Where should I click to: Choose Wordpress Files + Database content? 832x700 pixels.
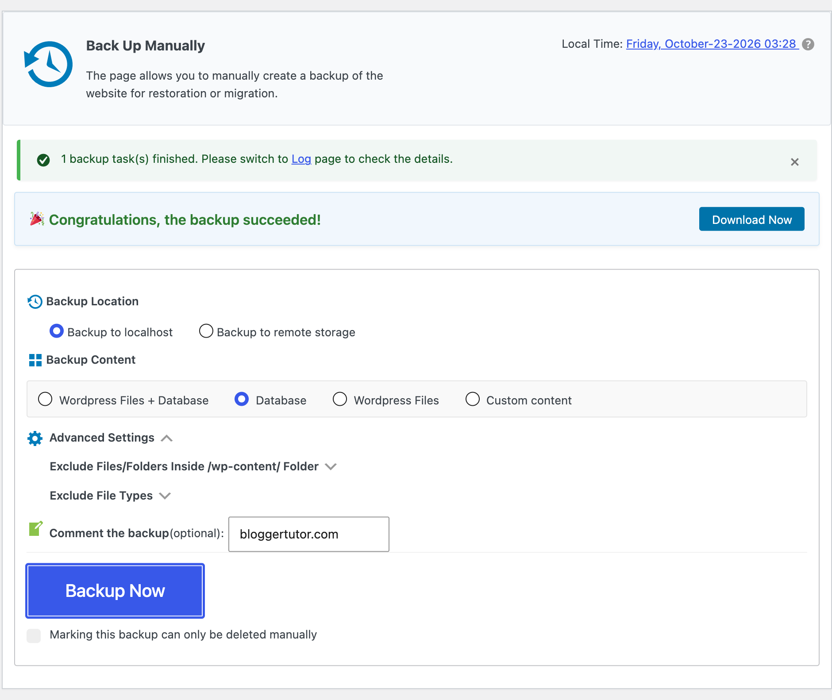click(x=45, y=399)
